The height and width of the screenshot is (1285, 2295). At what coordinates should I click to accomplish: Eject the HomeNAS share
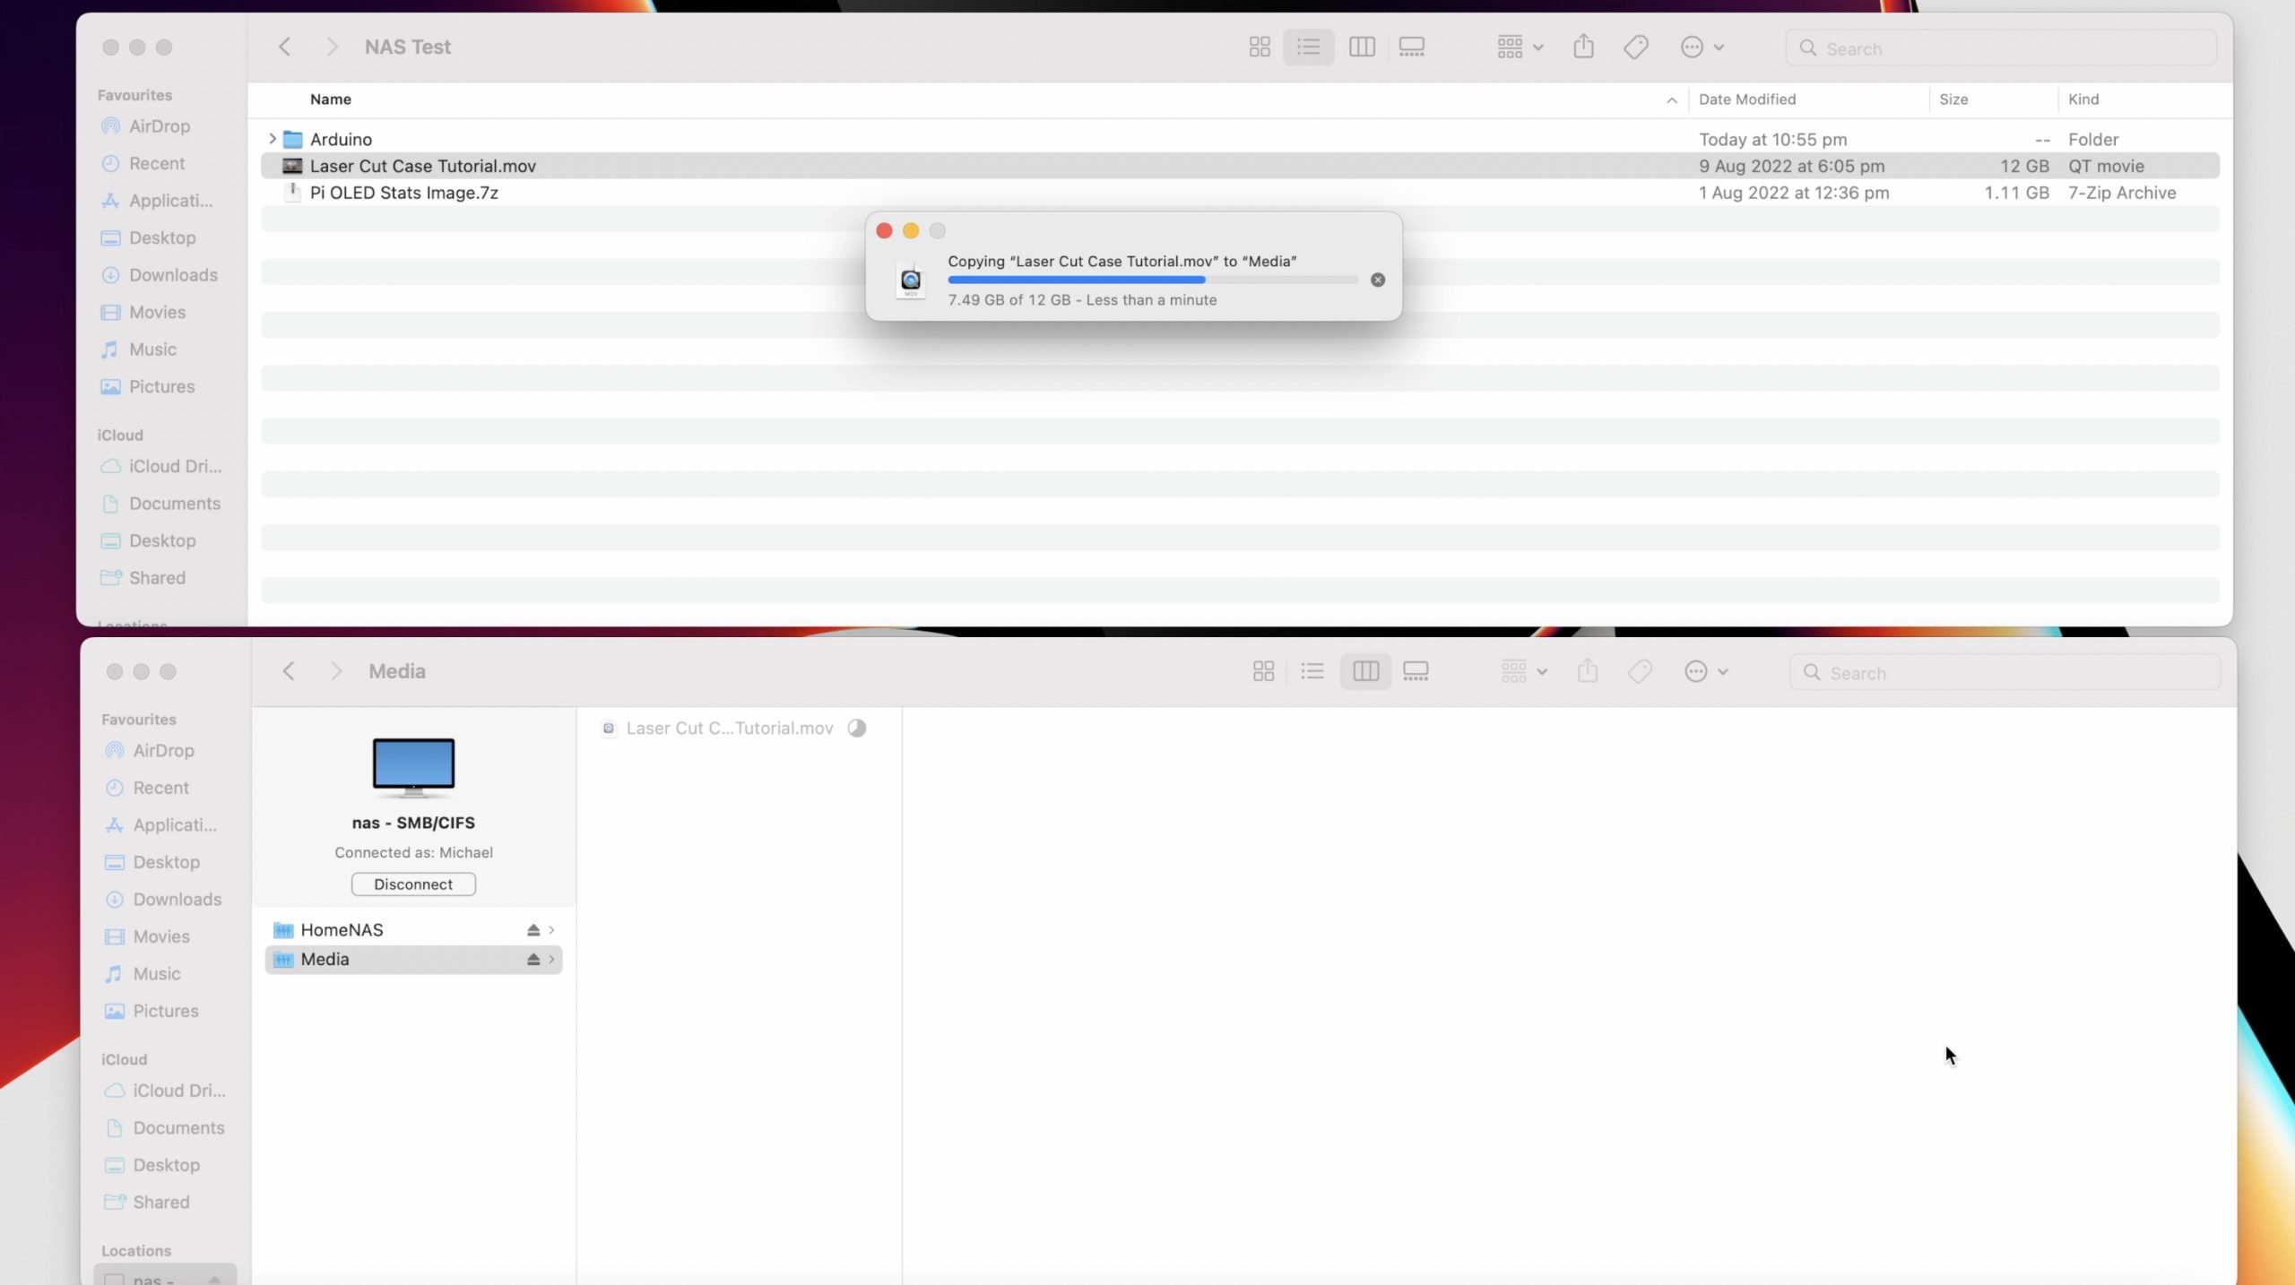[533, 930]
